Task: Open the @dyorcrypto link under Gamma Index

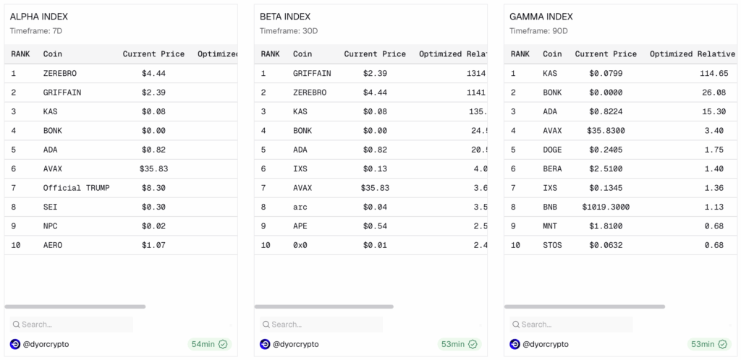Action: [x=545, y=344]
